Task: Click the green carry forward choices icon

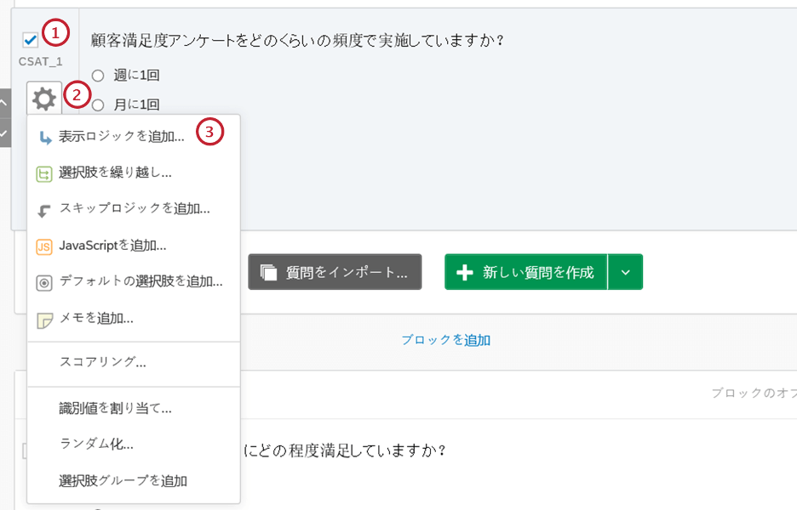Action: tap(44, 174)
